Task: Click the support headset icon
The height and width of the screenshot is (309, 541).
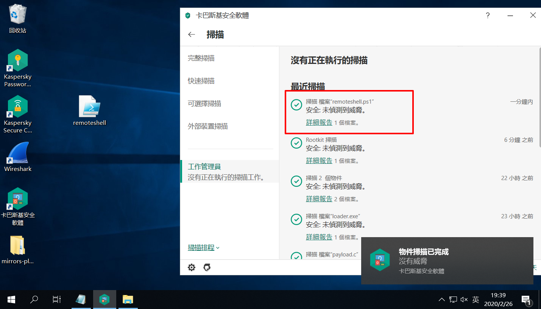Action: coord(207,267)
